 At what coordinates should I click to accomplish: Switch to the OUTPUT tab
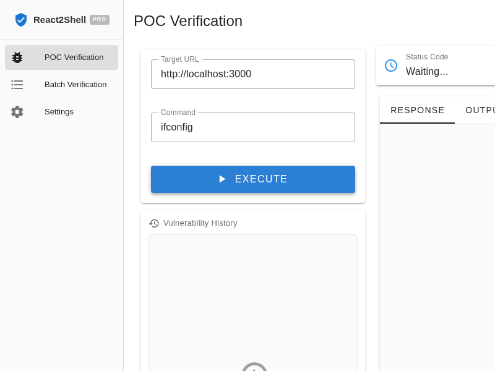pos(480,110)
